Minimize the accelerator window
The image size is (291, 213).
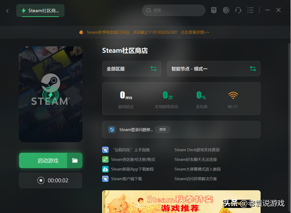coord(267,10)
